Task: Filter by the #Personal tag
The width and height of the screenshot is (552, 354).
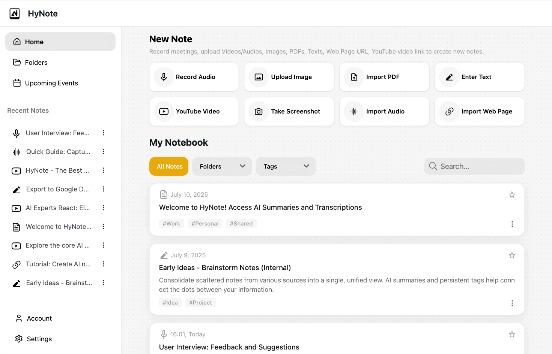Action: pos(205,224)
